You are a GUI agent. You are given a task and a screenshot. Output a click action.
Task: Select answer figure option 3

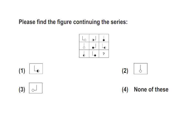[x=36, y=88]
